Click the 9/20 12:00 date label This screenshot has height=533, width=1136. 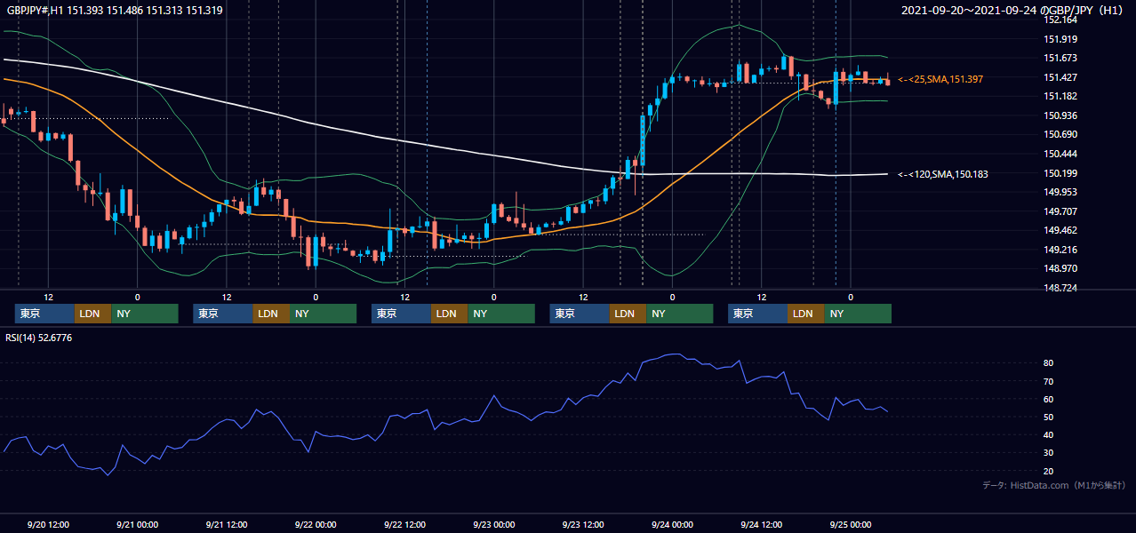coord(49,524)
